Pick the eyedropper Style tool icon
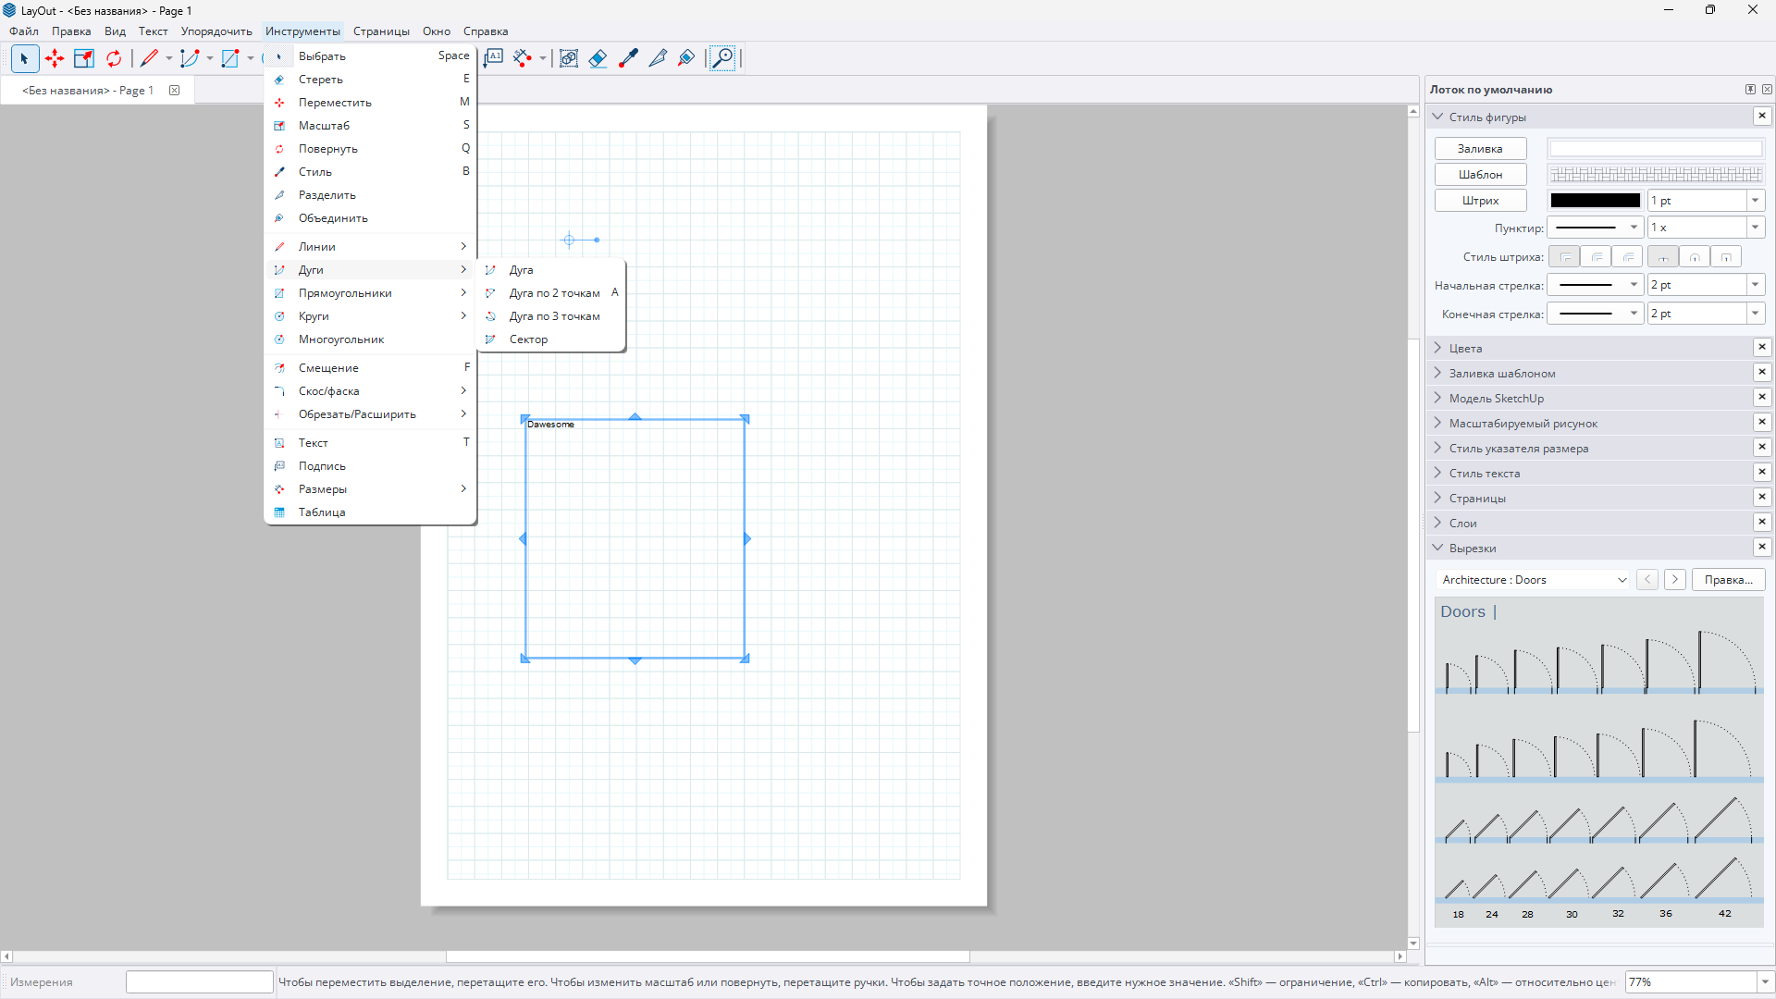The height and width of the screenshot is (999, 1776). click(628, 58)
